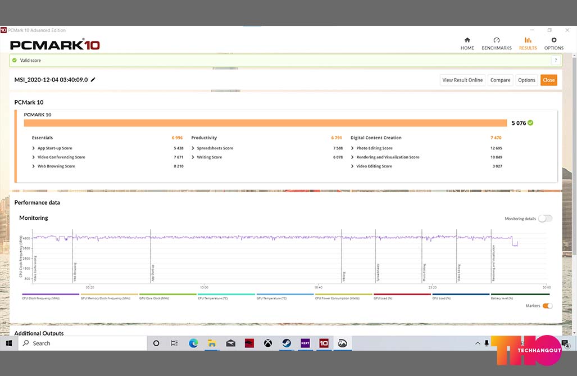Open the Mail app from the taskbar

click(231, 343)
